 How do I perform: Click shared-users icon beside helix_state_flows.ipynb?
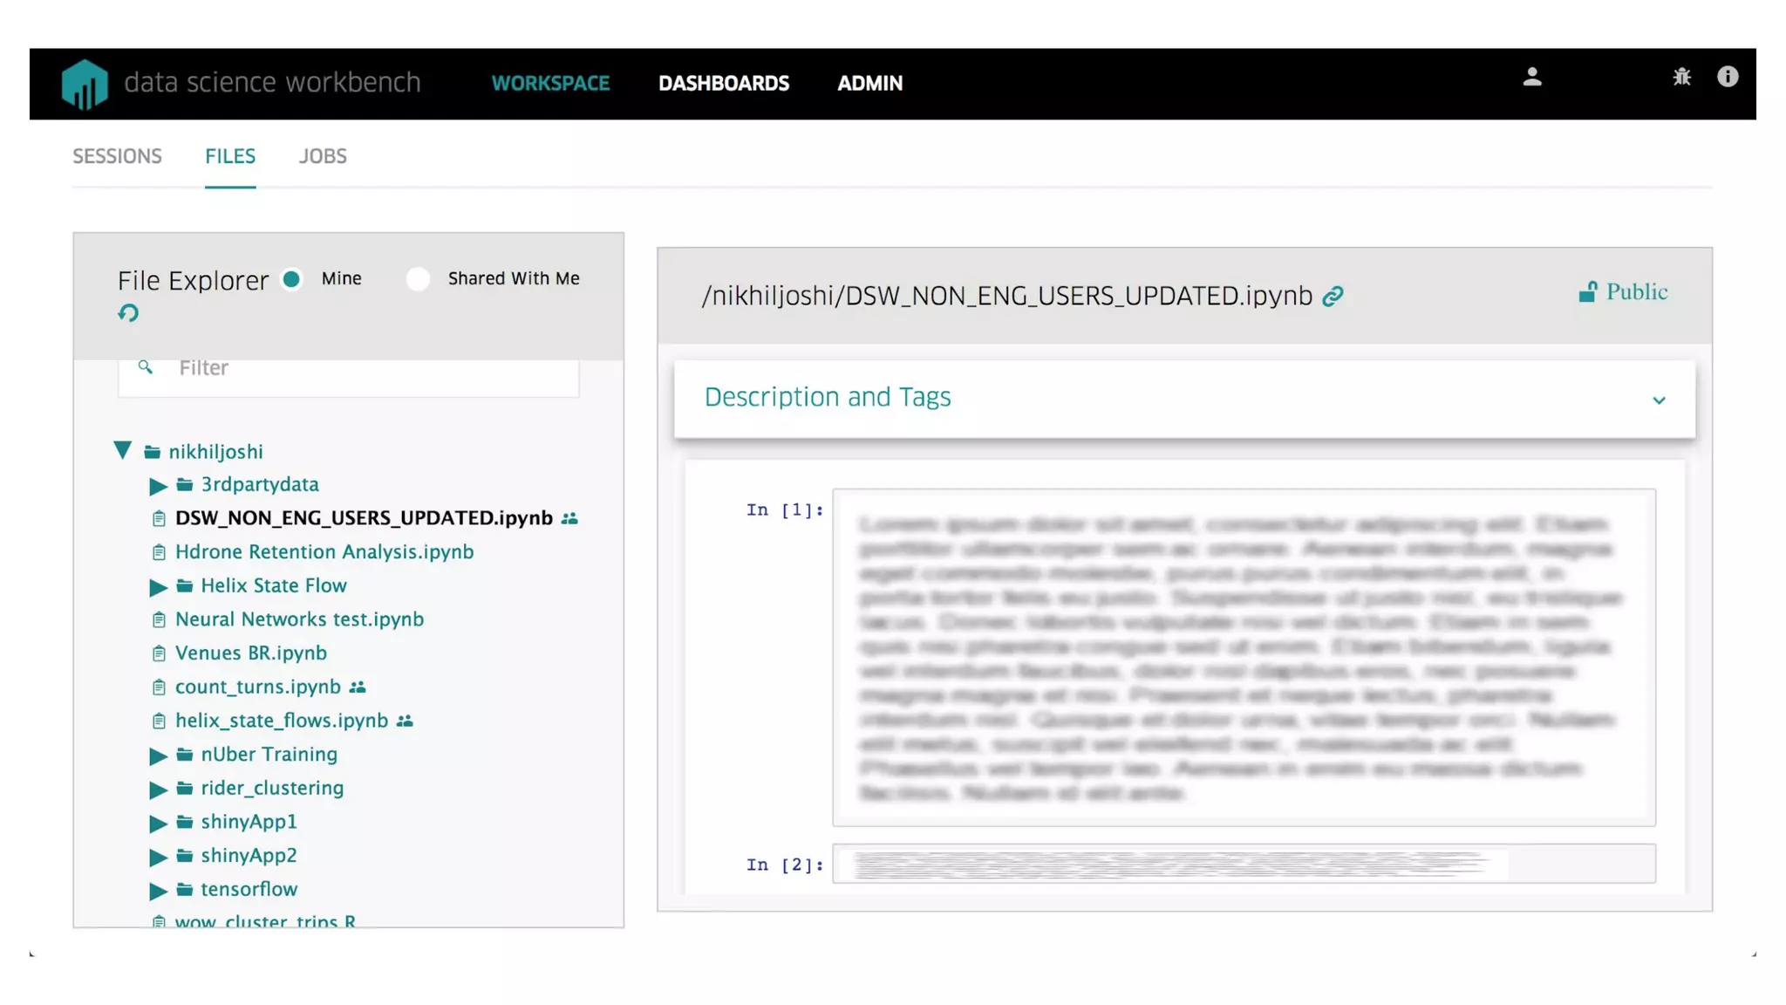point(405,721)
